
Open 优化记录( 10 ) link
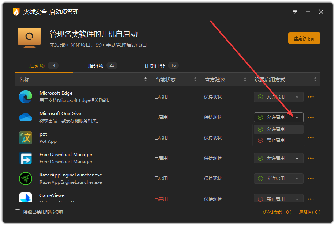point(277,212)
